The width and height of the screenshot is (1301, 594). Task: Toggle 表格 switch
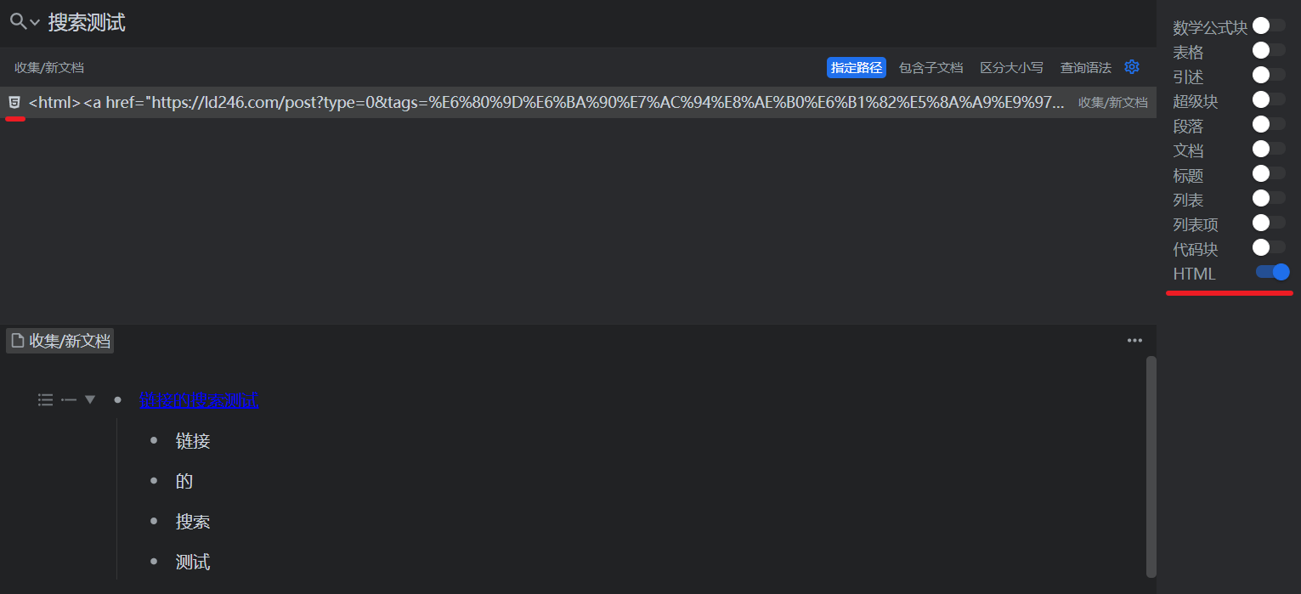[1269, 50]
